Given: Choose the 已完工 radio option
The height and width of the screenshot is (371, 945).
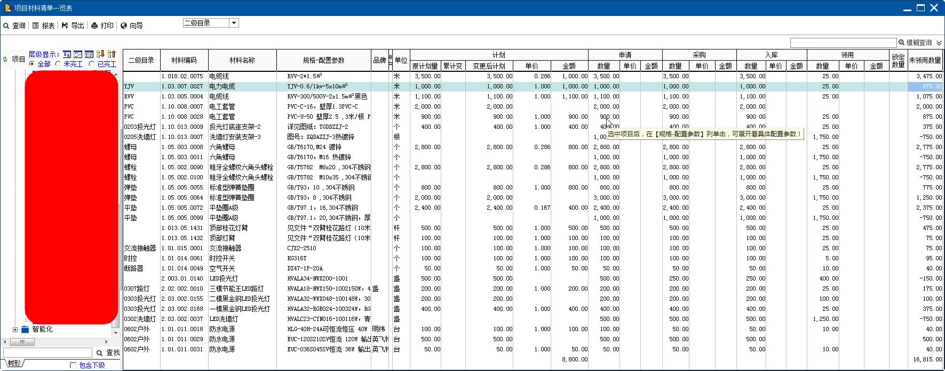Looking at the screenshot, I should [92, 64].
